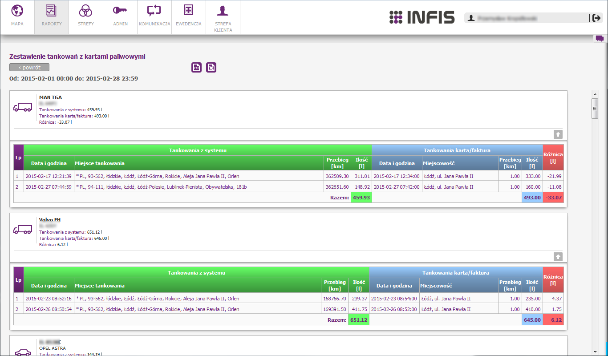Open the EWIDENCJA calculator tab
The height and width of the screenshot is (356, 608).
pyautogui.click(x=189, y=17)
